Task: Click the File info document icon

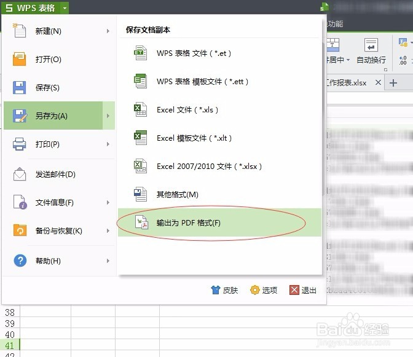Action: click(20, 202)
